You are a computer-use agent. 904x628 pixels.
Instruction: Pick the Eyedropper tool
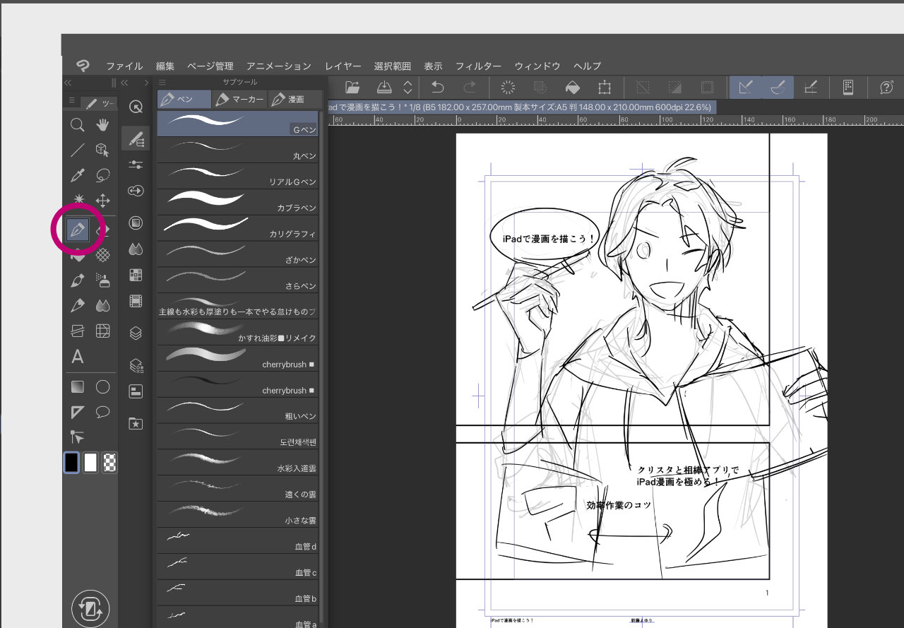click(x=78, y=175)
